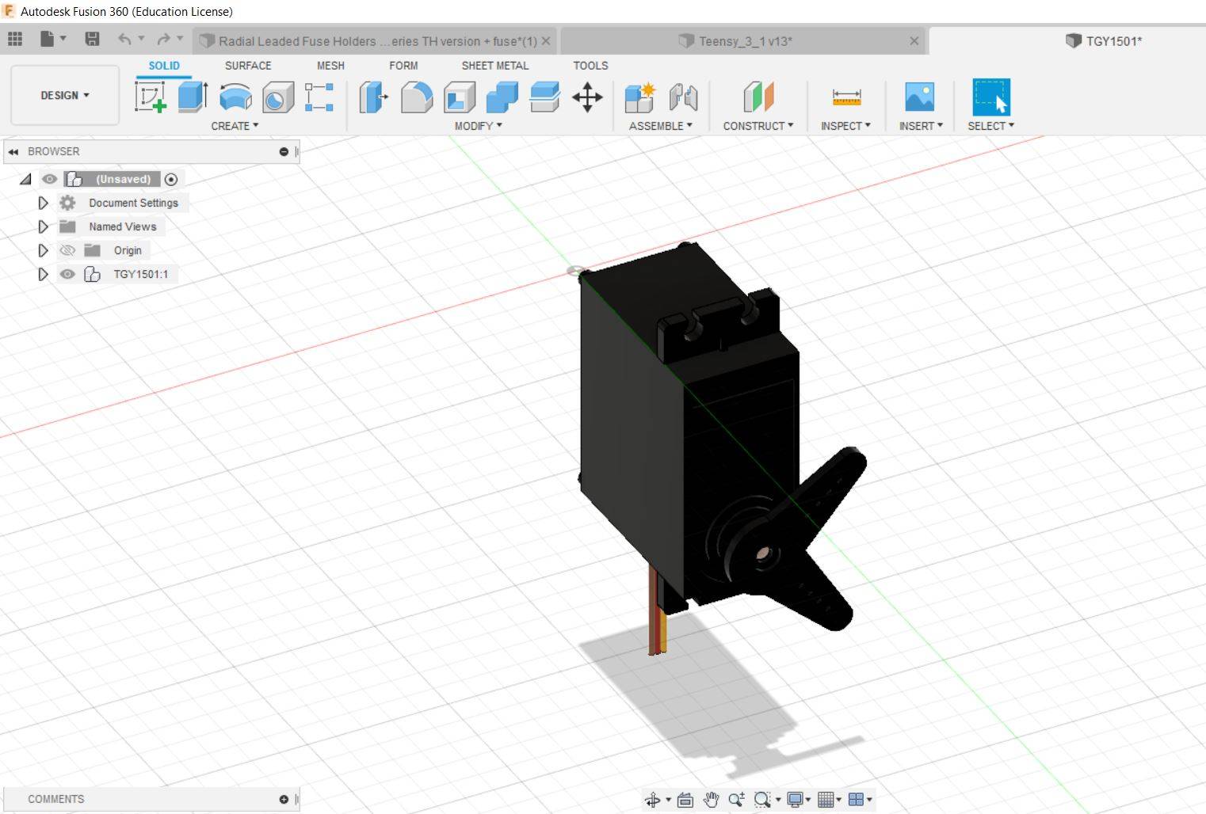Expand Document Settings in browser
Viewport: 1206px width, 814px height.
[43, 203]
